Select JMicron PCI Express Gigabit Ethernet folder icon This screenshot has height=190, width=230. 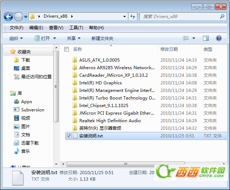click(x=75, y=113)
